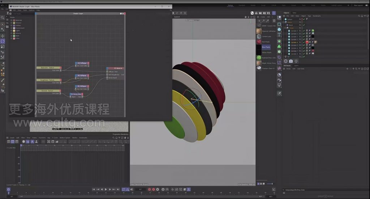Select the active Rotate tool
Image resolution: width=370 pixels, height=199 pixels.
(3, 41)
